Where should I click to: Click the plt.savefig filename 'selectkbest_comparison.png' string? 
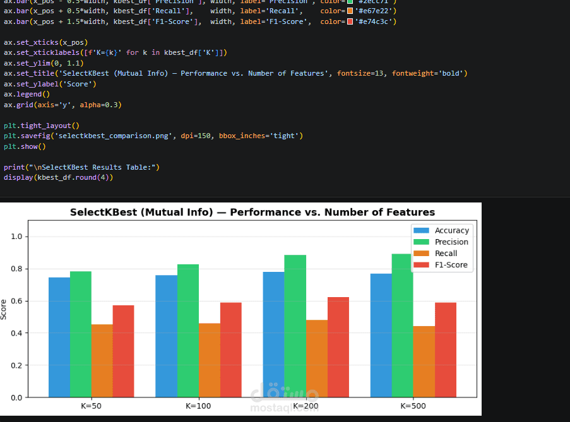113,136
